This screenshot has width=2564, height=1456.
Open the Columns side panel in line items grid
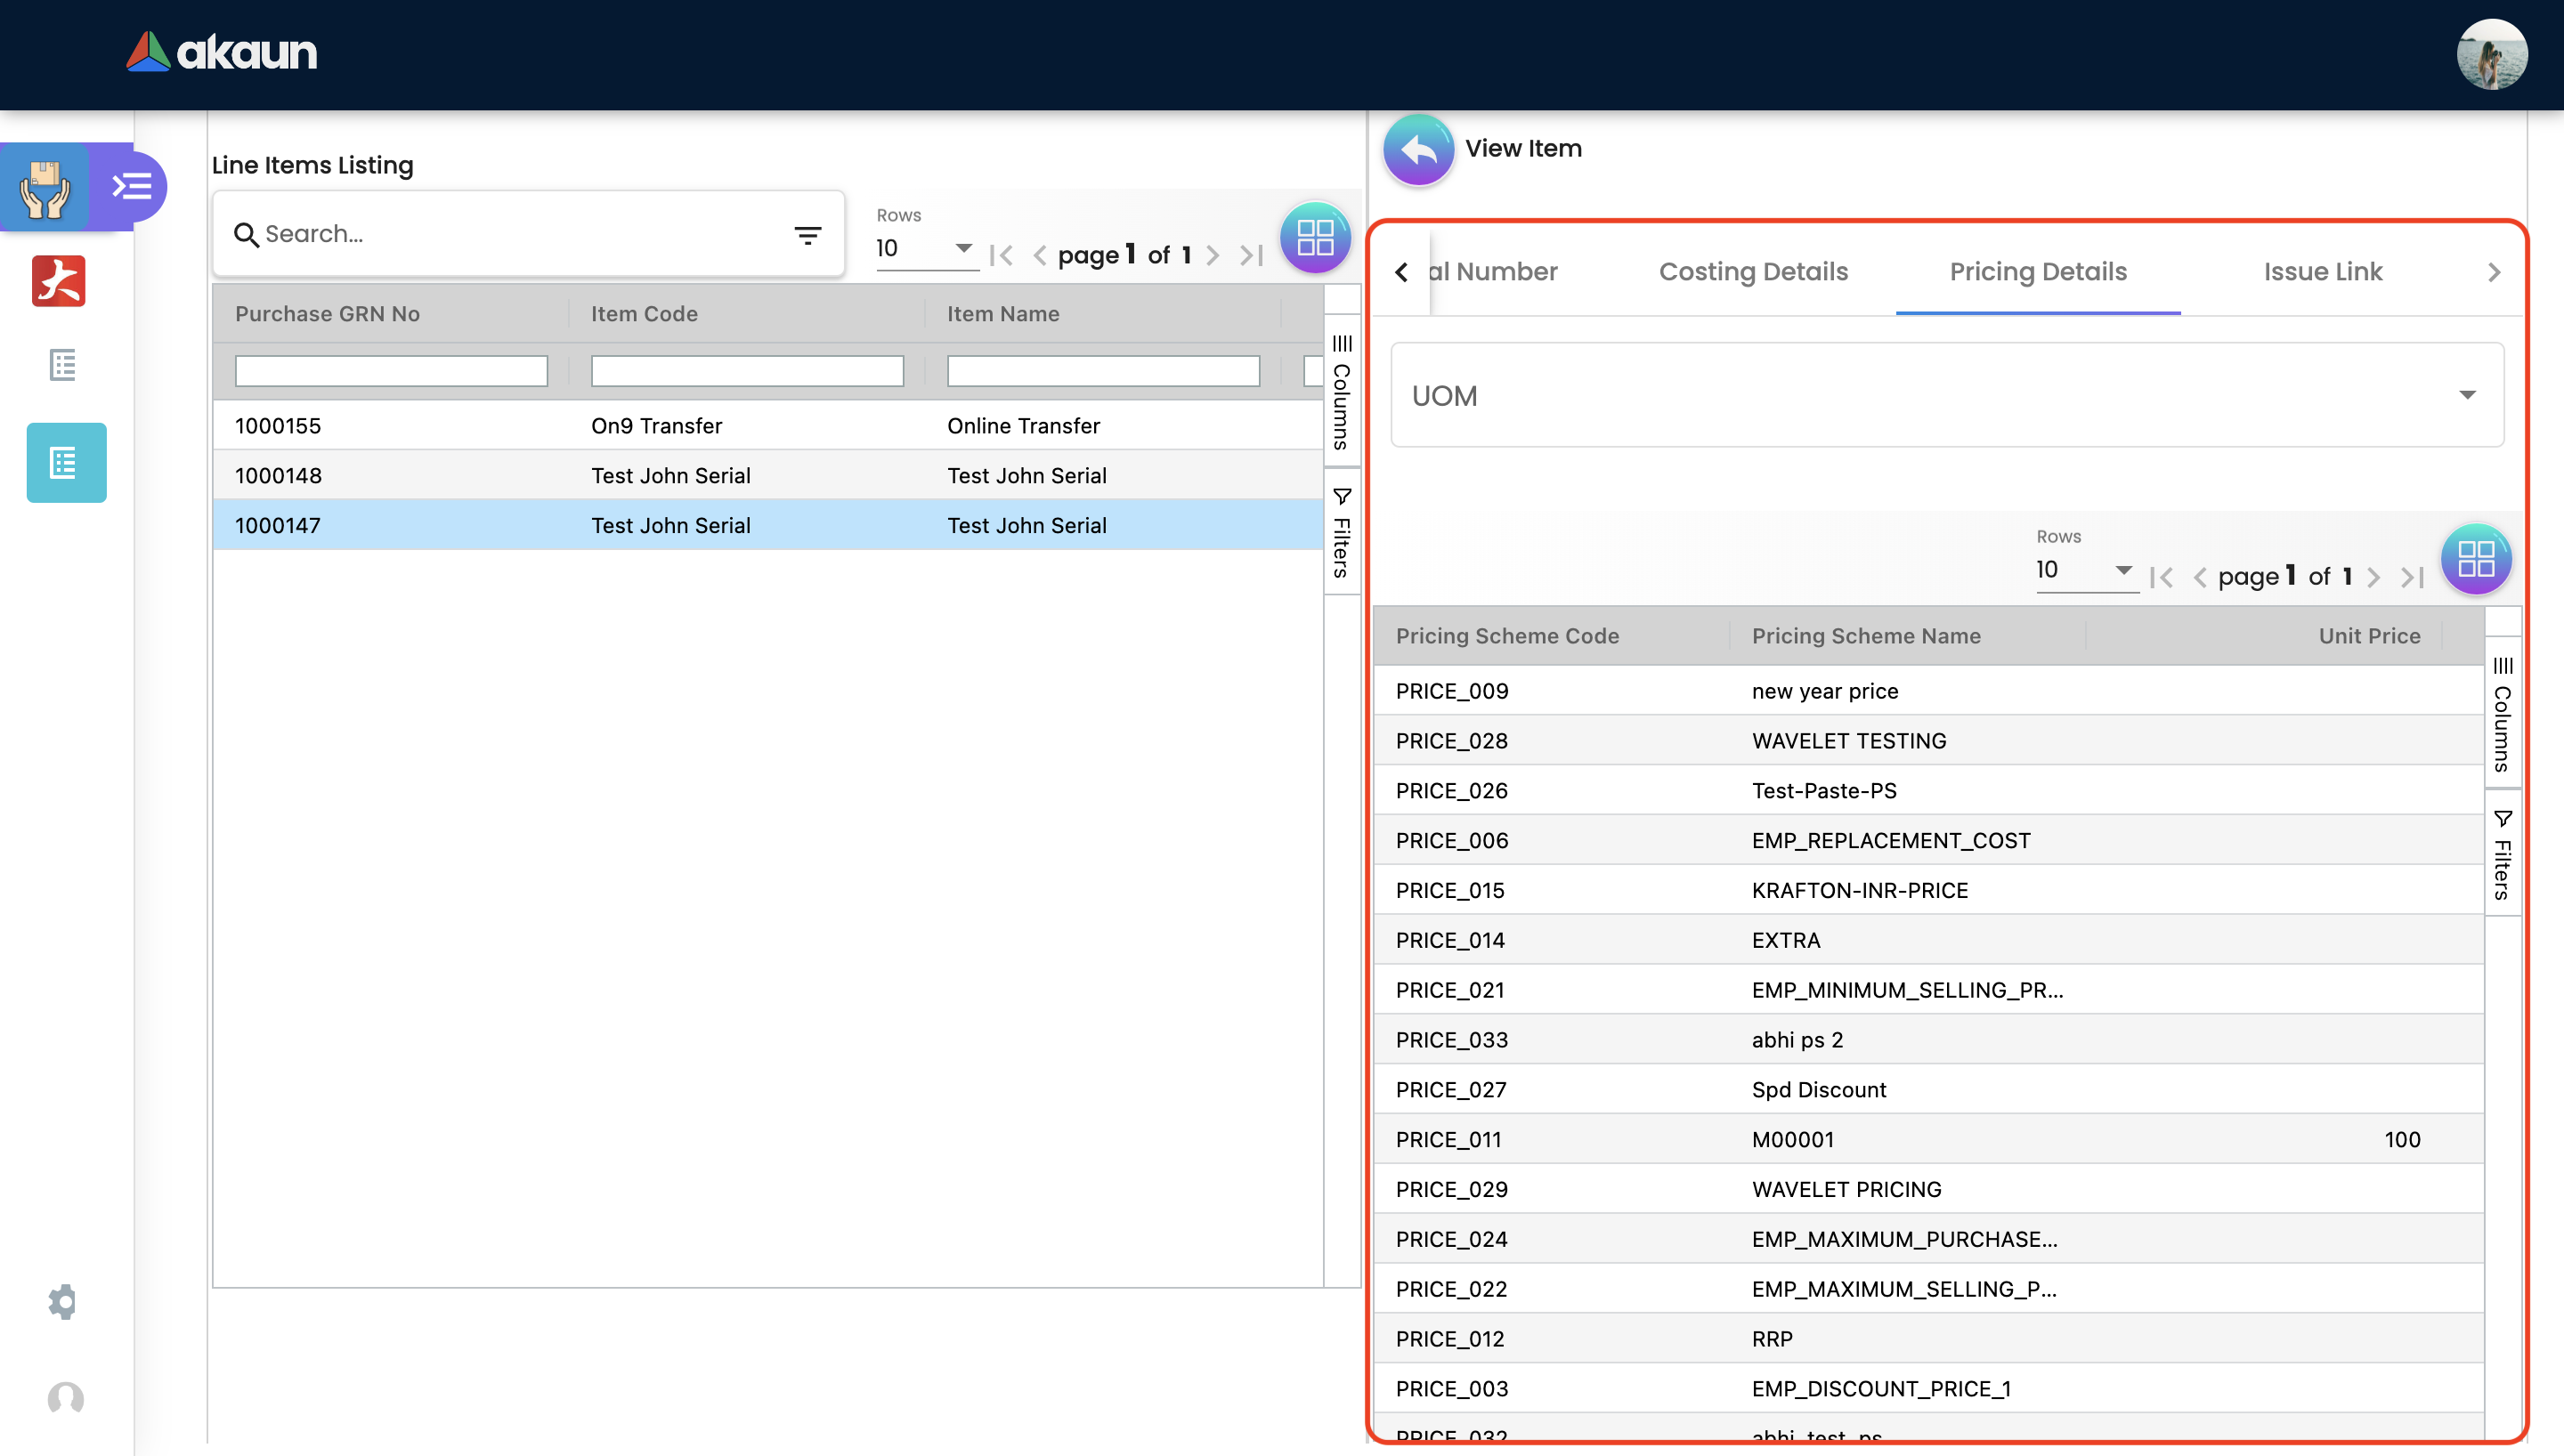pos(1342,392)
